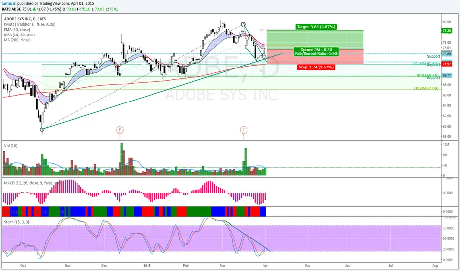460x271 pixels.
Task: Click the Opened P&L risk/reward box
Action: click(x=316, y=52)
